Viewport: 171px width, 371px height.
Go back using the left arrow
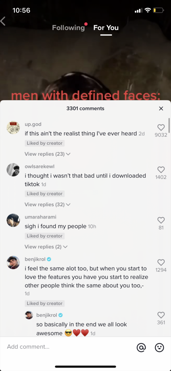click(3, 21)
